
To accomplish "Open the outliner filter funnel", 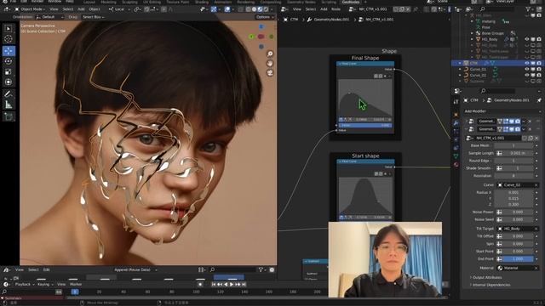I will (529, 9).
